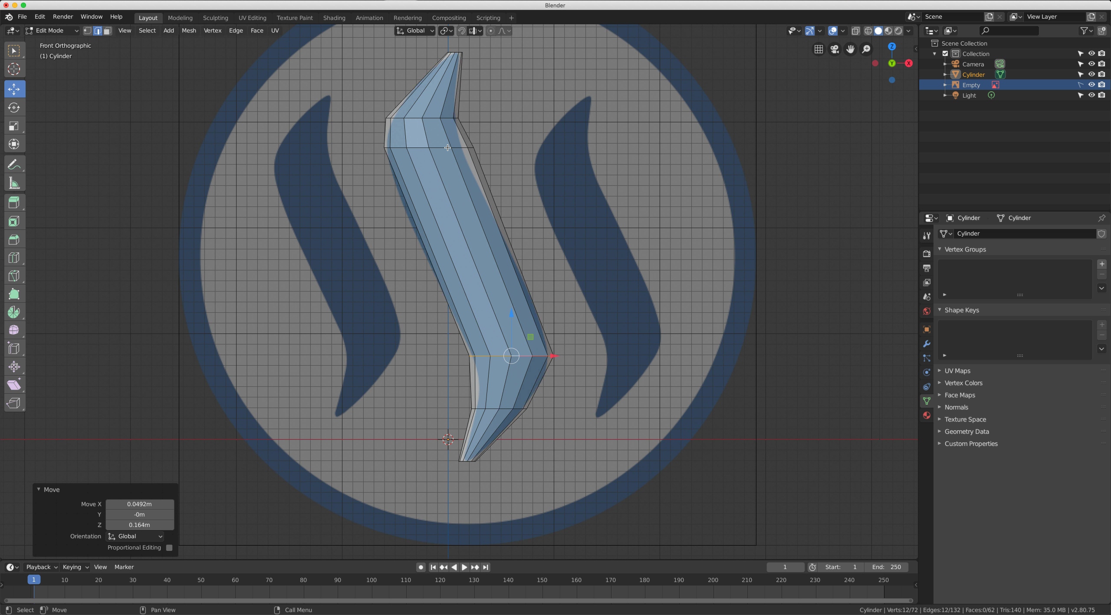Enable the Proportional Editing checkbox
Viewport: 1111px width, 615px height.
[169, 548]
